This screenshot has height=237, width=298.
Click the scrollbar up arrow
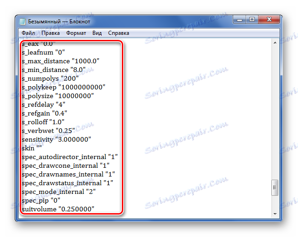tap(275, 43)
